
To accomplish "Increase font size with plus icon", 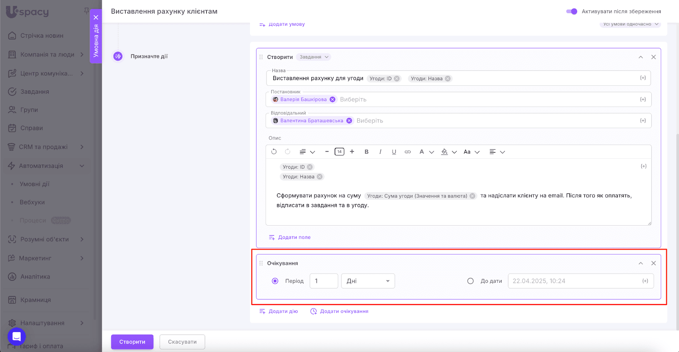I will [x=352, y=152].
